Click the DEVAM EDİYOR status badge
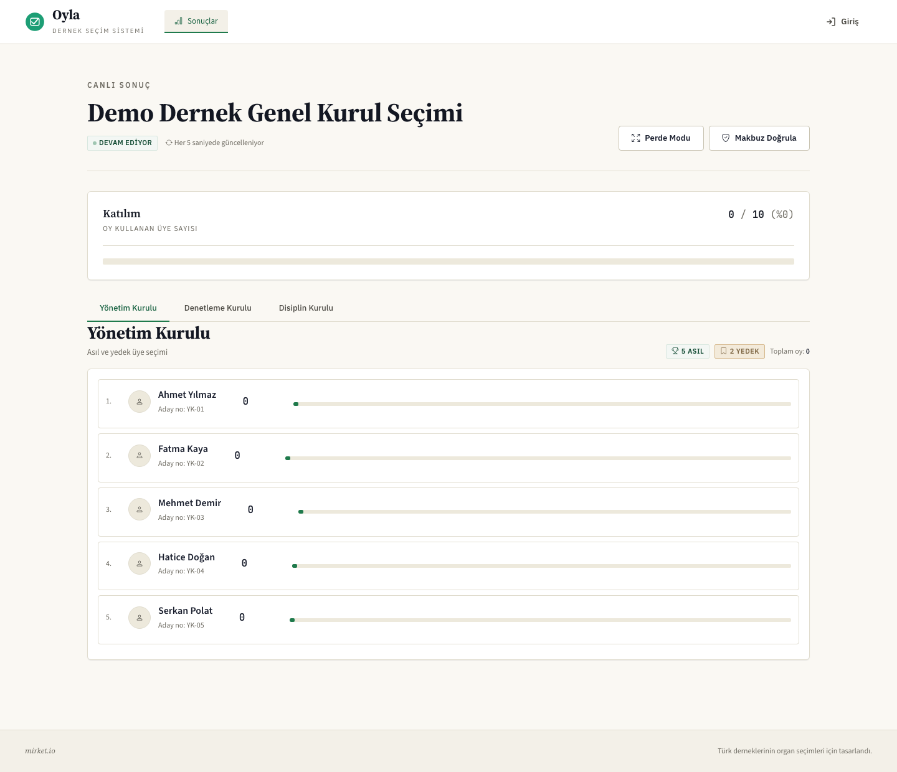This screenshot has width=897, height=772. [x=122, y=143]
